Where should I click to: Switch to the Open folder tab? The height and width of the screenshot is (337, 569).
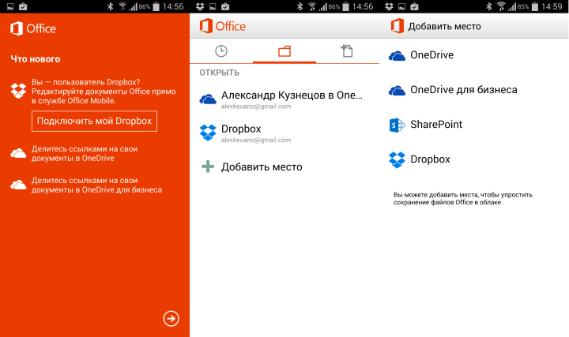point(284,51)
